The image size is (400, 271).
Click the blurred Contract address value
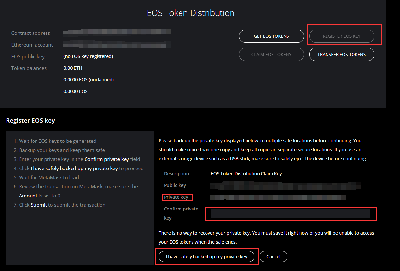(117, 32)
